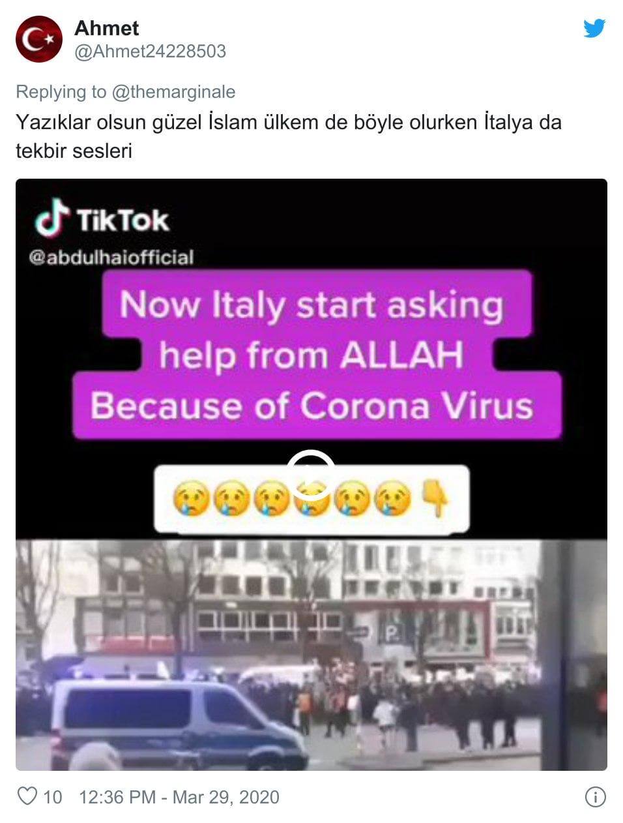Click the like count showing 10

click(53, 797)
